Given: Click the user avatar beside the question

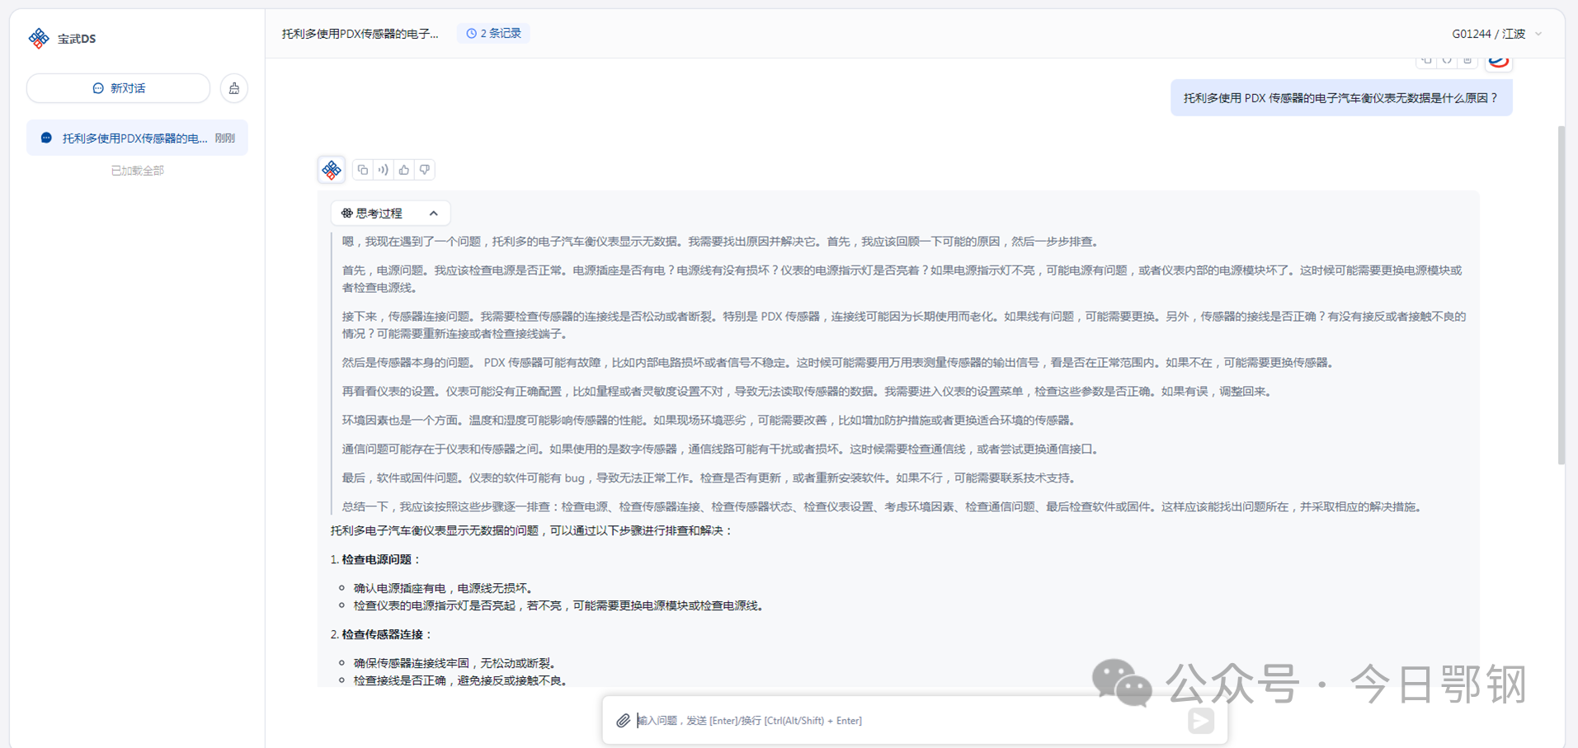Looking at the screenshot, I should 1499,61.
